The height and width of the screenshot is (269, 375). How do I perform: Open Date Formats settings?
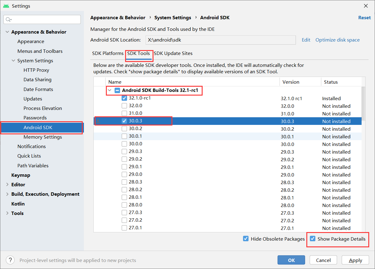pos(38,89)
